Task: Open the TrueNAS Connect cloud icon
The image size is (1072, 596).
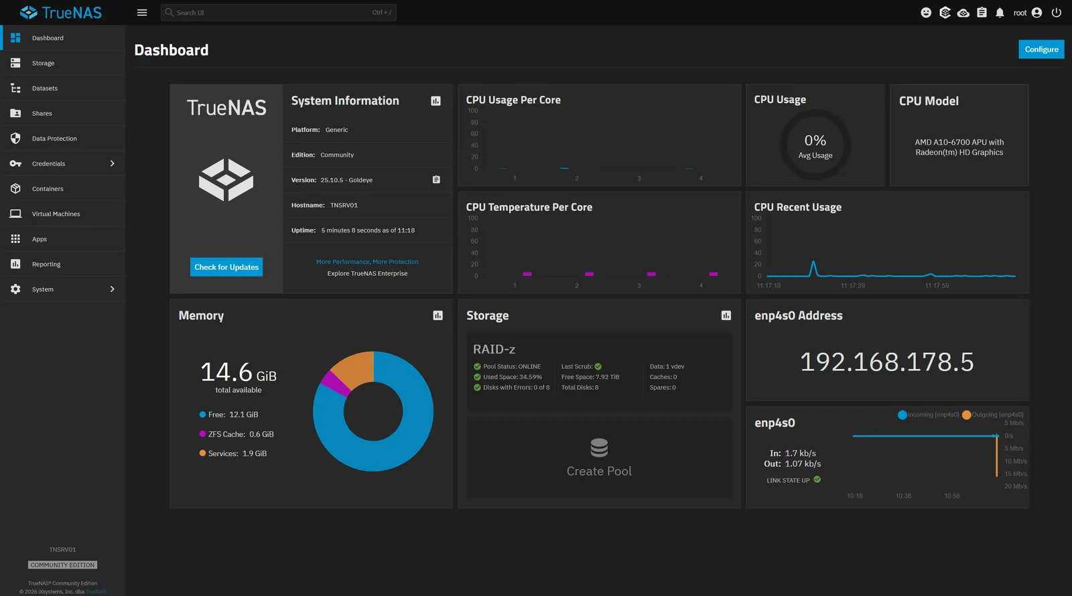Action: coord(963,13)
